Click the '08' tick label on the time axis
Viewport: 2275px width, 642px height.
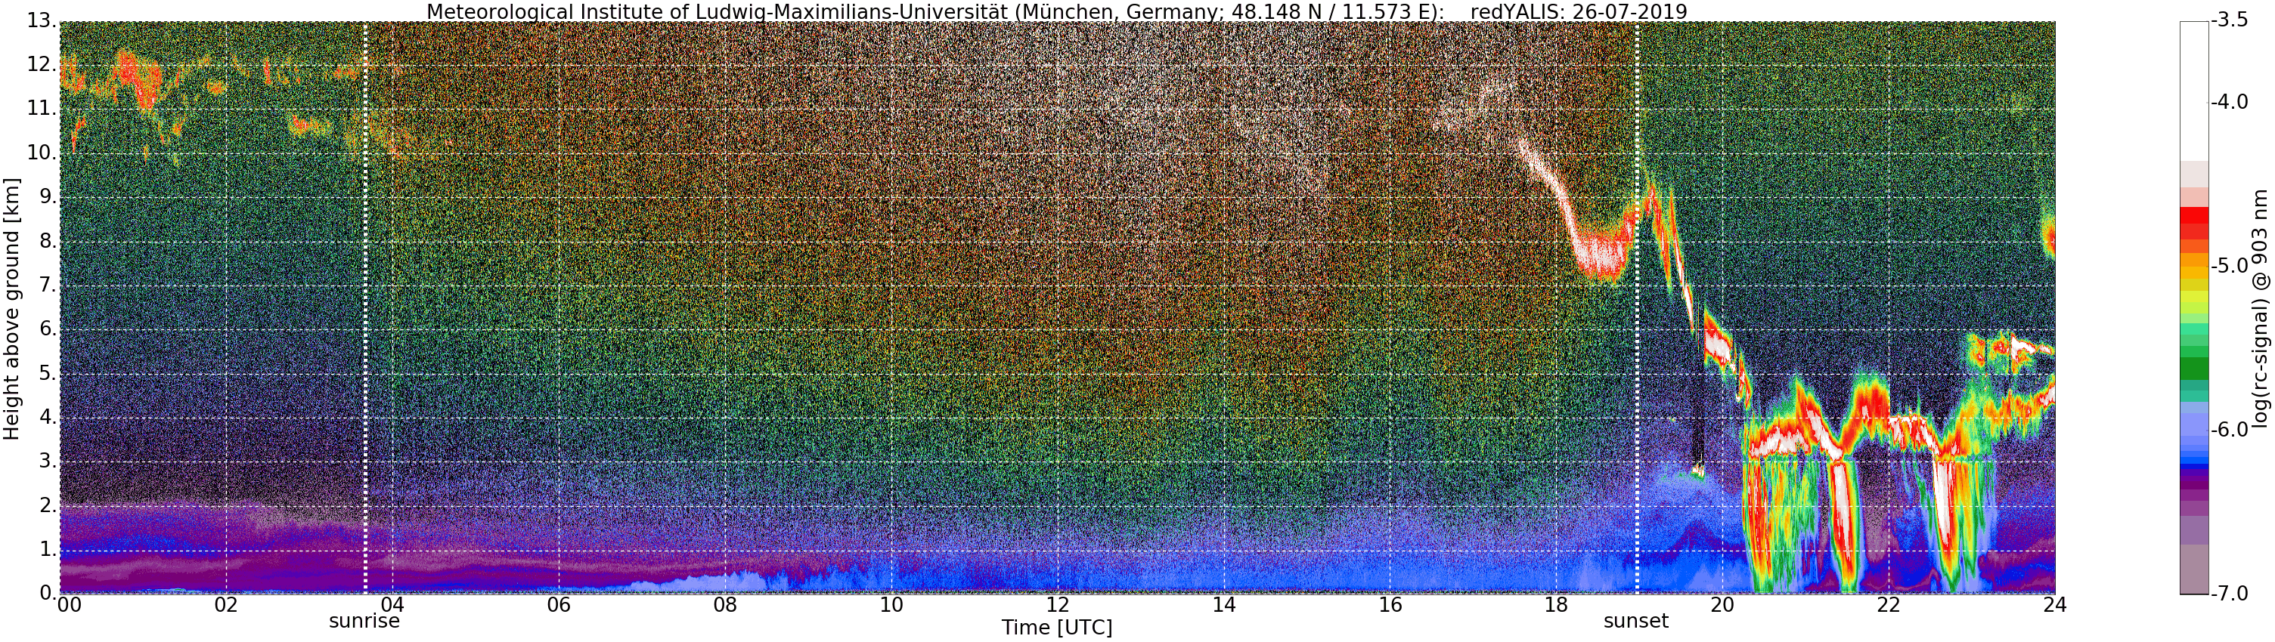tap(725, 605)
